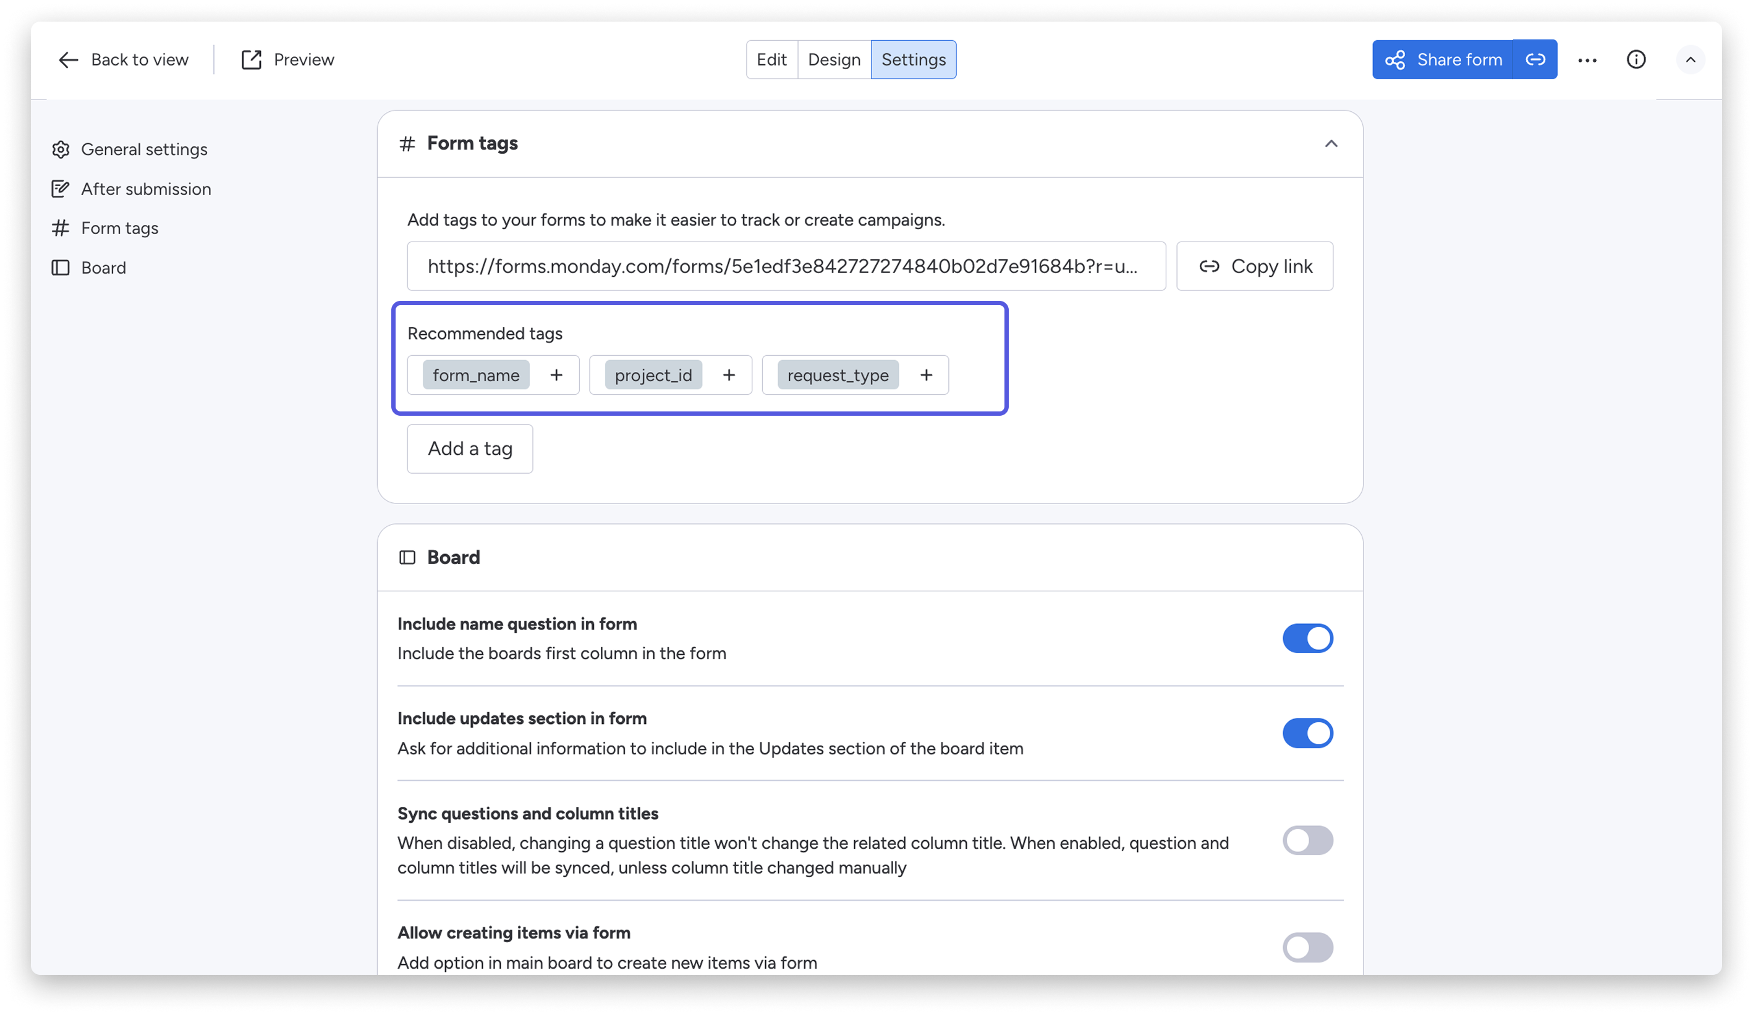The image size is (1753, 1015).
Task: Collapse the Form tags section chevron
Action: pos(1333,143)
